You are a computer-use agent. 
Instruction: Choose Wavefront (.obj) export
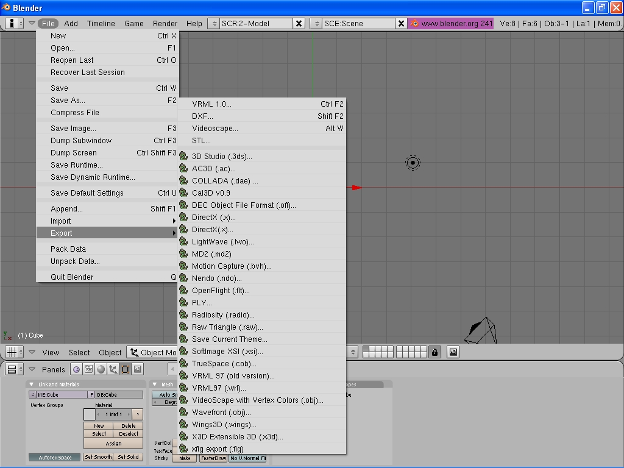pyautogui.click(x=262, y=413)
